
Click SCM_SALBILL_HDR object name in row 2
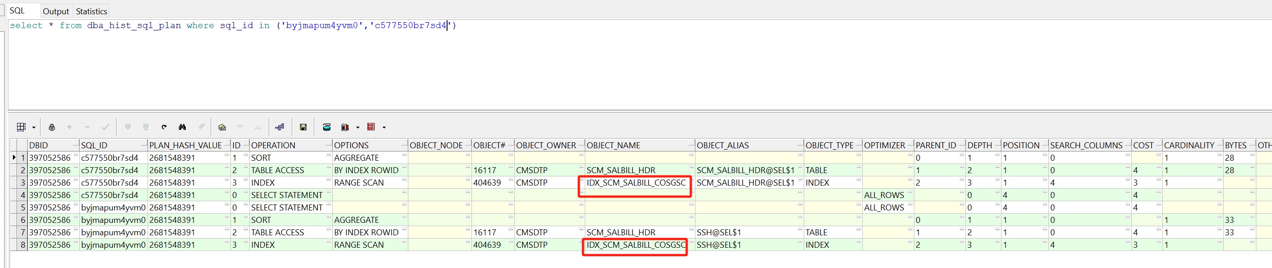[640, 170]
